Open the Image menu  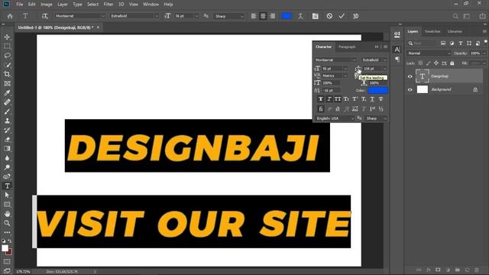point(47,5)
